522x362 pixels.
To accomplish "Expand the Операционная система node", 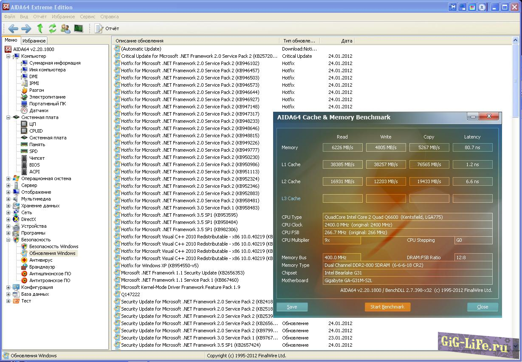I will (x=8, y=178).
